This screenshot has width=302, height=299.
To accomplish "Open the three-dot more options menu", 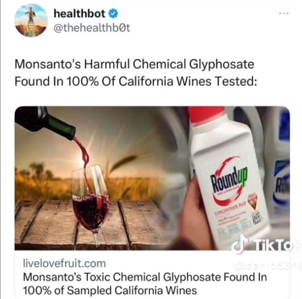I will (284, 13).
